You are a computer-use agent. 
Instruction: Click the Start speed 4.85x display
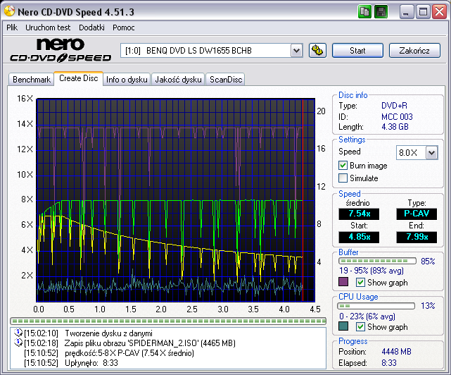(359, 238)
